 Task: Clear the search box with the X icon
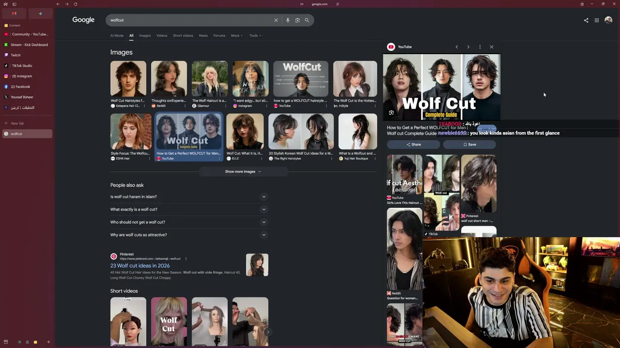click(x=276, y=20)
